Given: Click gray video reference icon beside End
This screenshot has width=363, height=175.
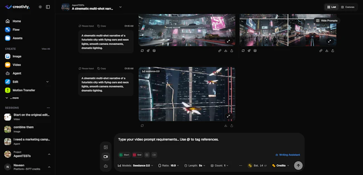Looking at the screenshot, I should [x=154, y=155].
